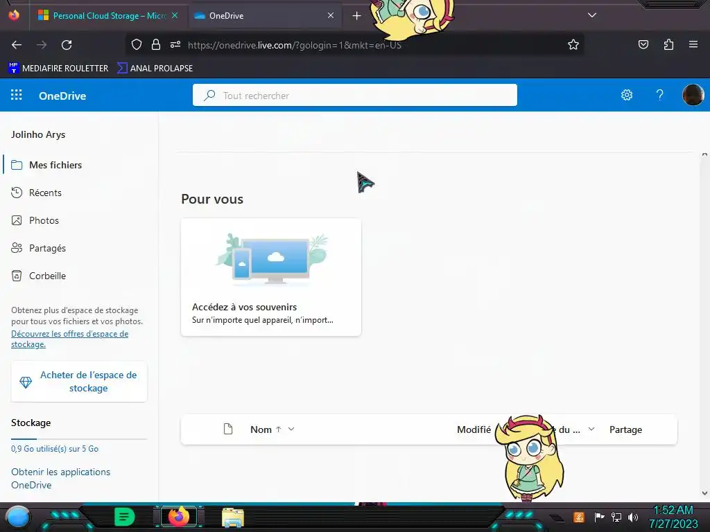The image size is (710, 532).
Task: Sort by Nom column
Action: pos(261,429)
